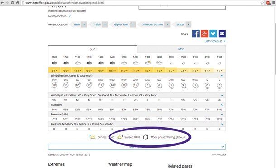Select Glyder Fawr in recent locations
Image resolution: width=276 pixels, height=168 pixels.
[121, 24]
